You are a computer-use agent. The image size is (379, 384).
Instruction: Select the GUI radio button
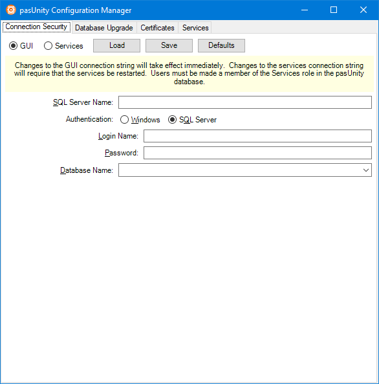tap(21, 46)
